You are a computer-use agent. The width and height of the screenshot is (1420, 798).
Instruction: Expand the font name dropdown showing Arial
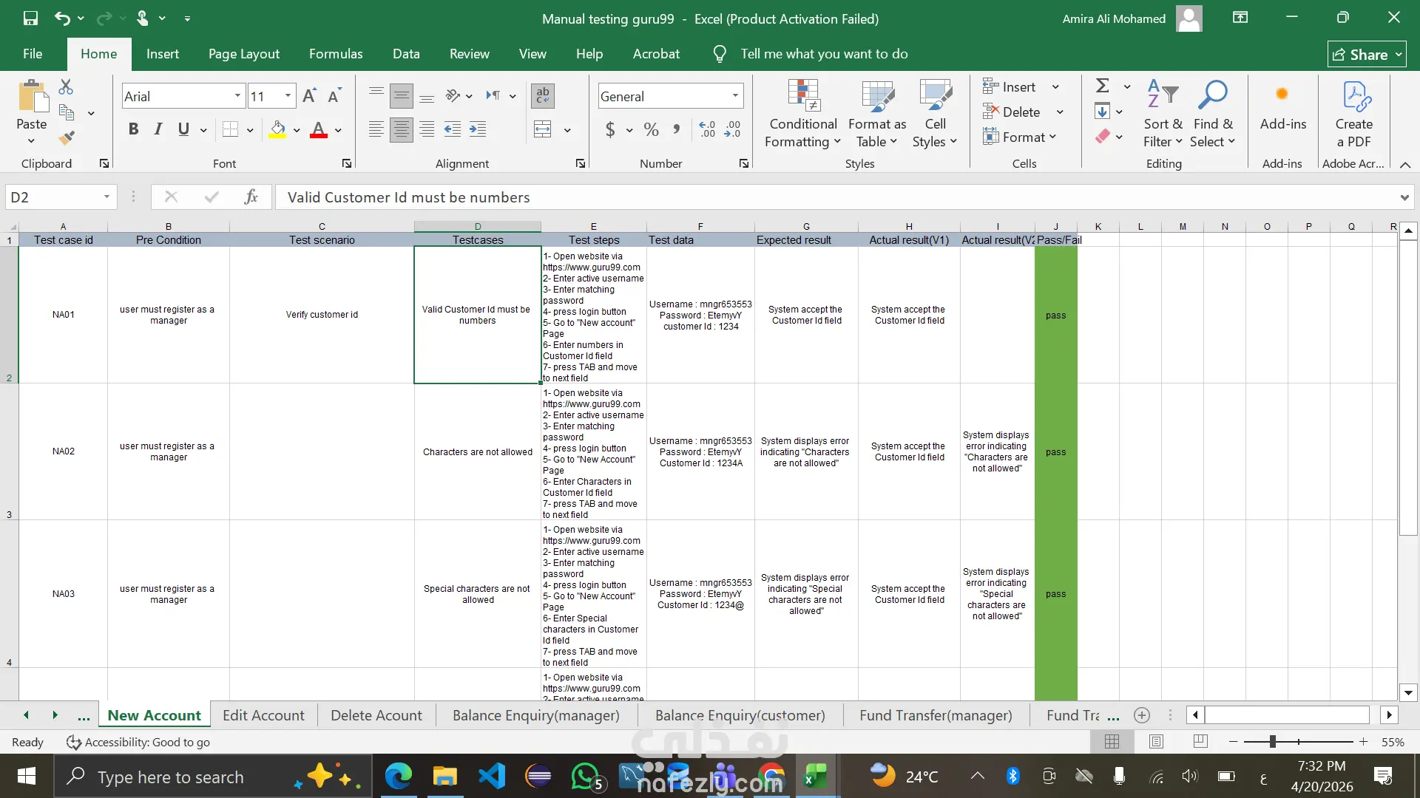point(237,96)
